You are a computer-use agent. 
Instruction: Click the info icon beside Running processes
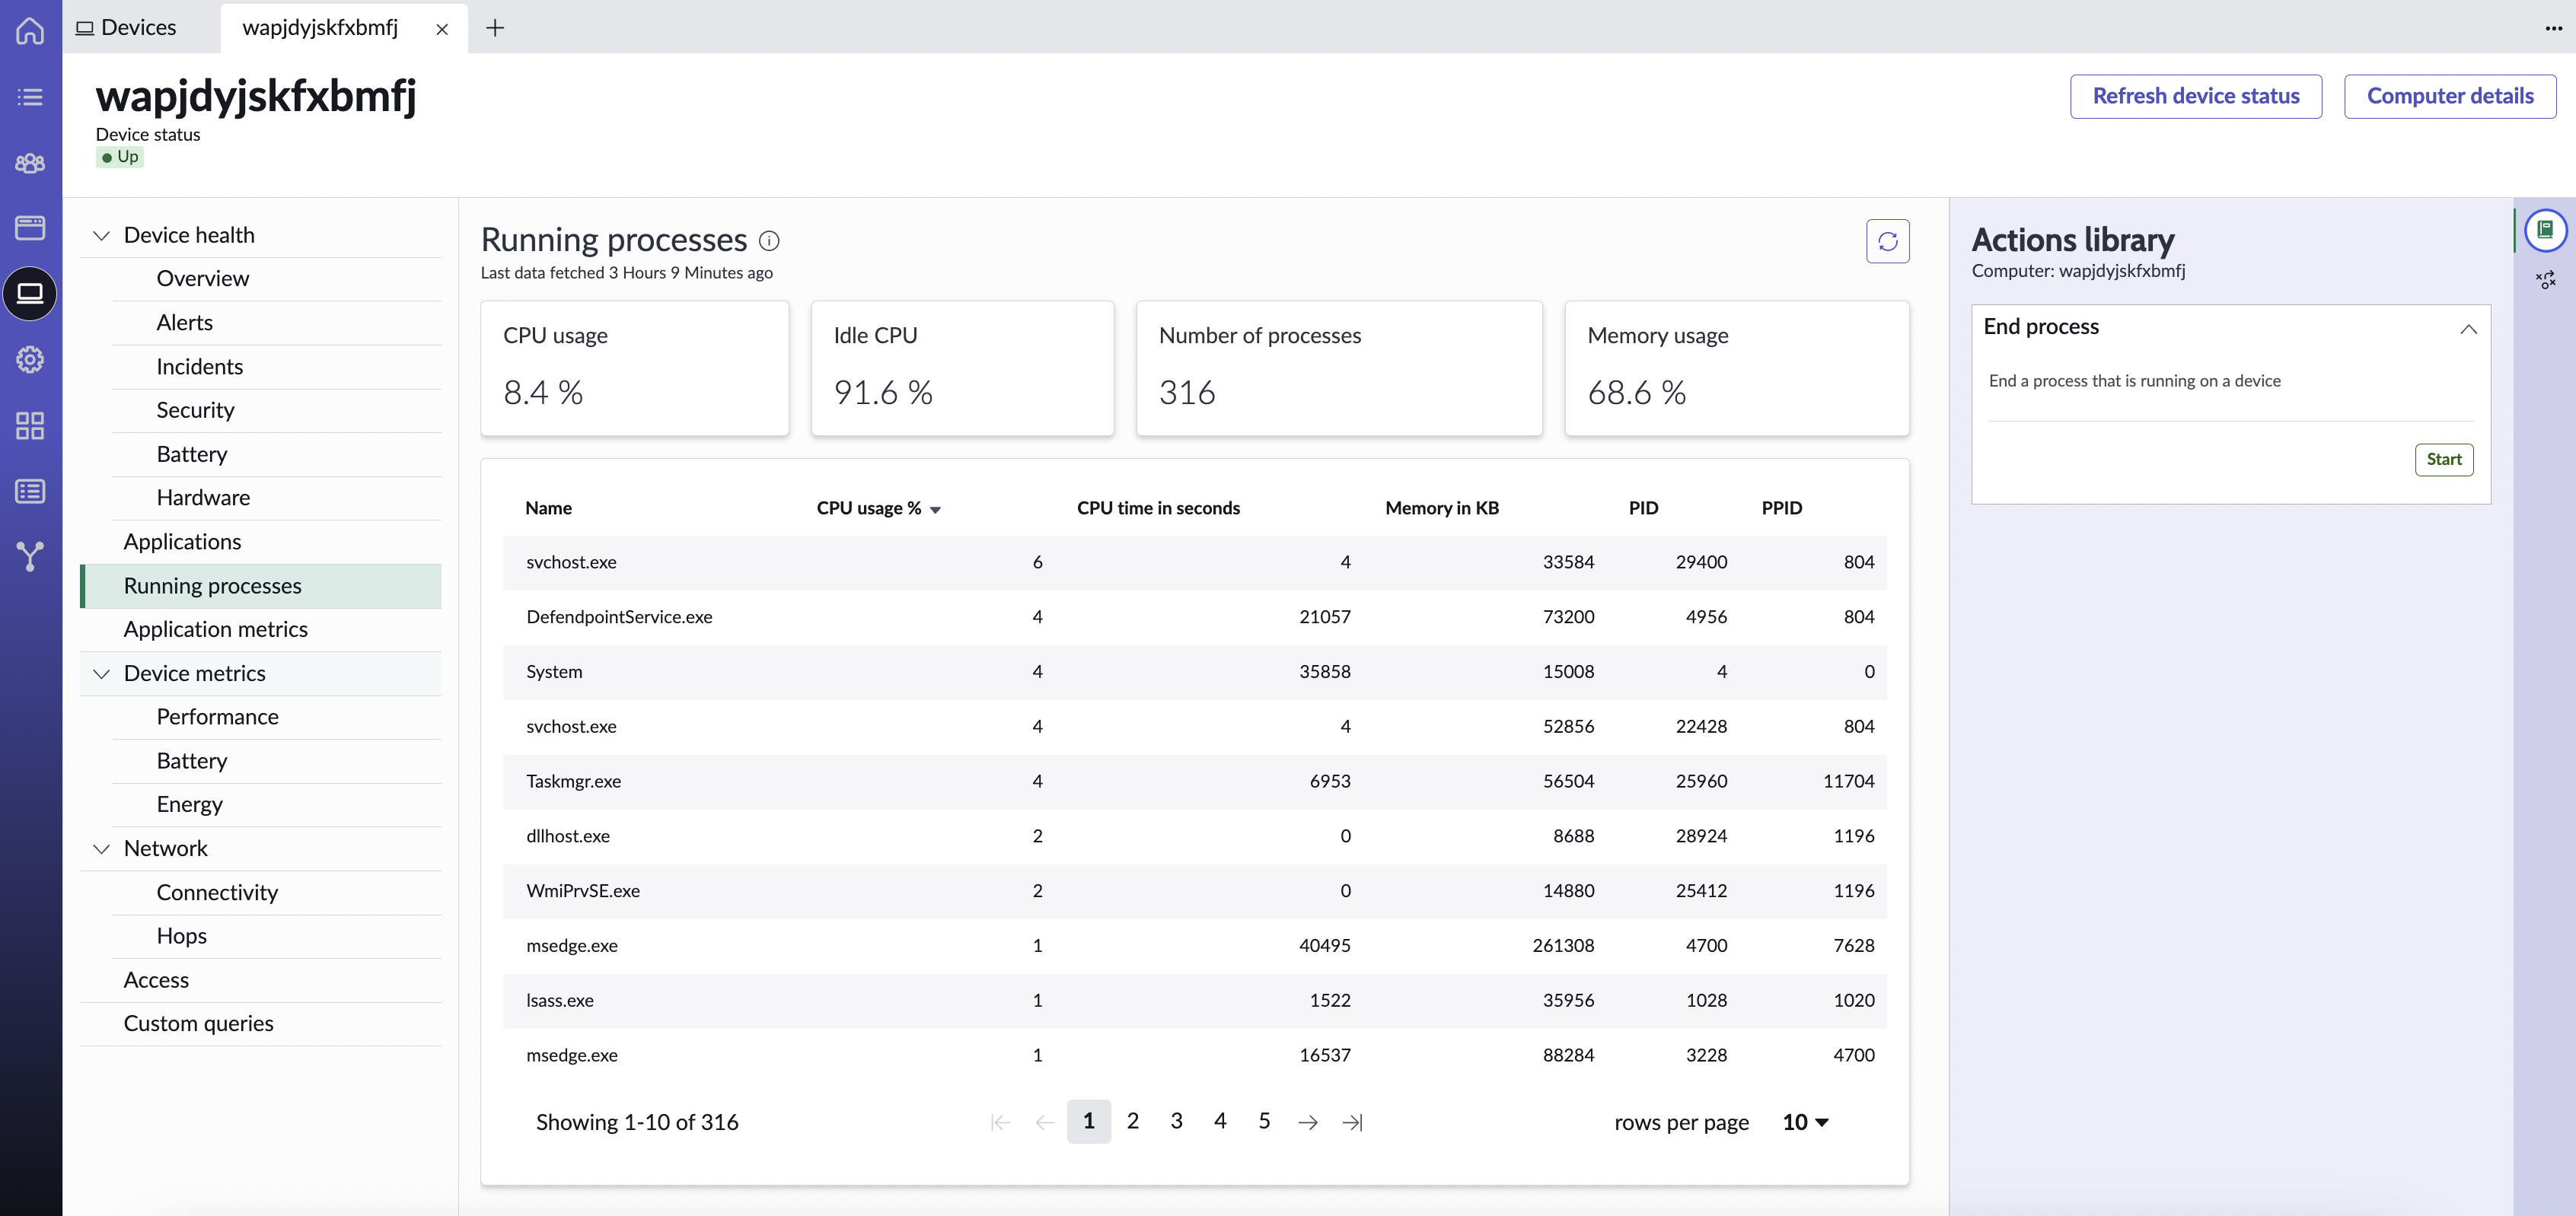tap(769, 241)
